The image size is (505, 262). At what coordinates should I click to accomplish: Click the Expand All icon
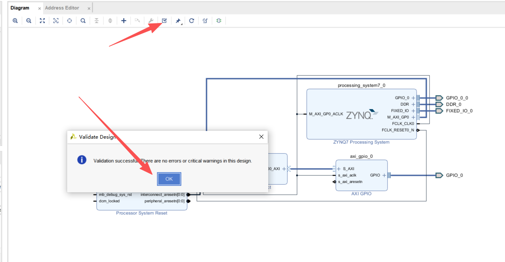tap(110, 21)
